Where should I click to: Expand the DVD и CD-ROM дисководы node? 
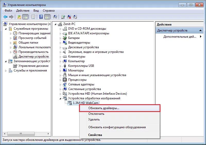click(60, 29)
